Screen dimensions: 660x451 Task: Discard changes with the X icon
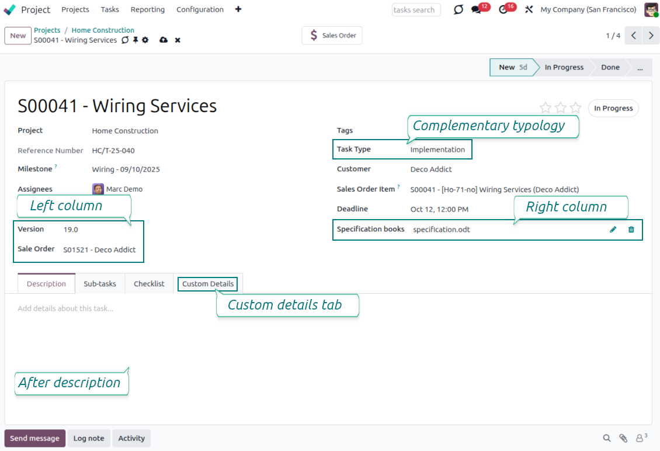(x=178, y=40)
